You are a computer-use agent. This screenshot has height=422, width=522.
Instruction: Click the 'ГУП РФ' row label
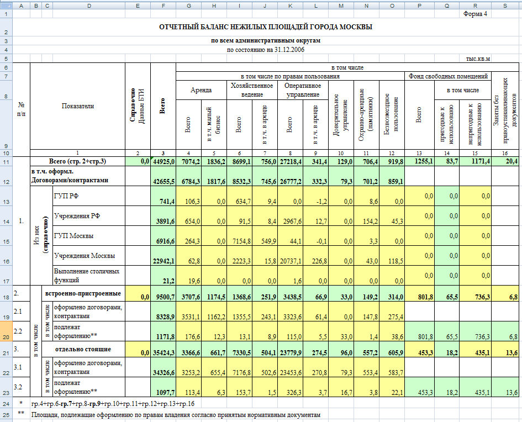[x=89, y=196]
